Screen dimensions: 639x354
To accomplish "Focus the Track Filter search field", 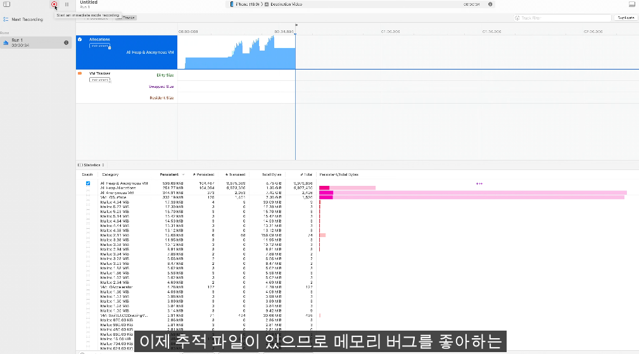I will point(562,18).
